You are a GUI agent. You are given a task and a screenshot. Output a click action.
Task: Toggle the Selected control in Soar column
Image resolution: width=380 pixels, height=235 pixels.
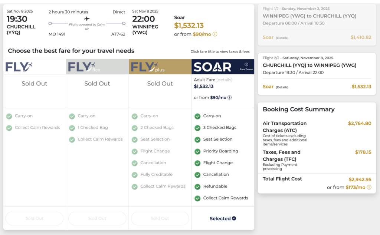[223, 218]
